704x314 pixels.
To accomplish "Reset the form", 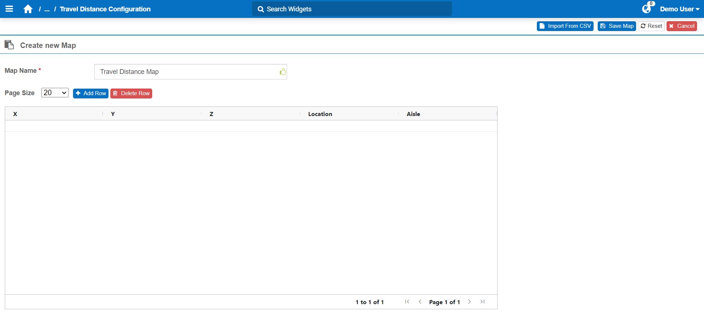I will [651, 26].
